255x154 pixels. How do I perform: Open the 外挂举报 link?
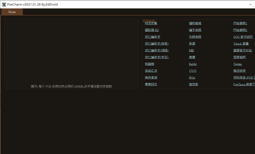click(195, 37)
